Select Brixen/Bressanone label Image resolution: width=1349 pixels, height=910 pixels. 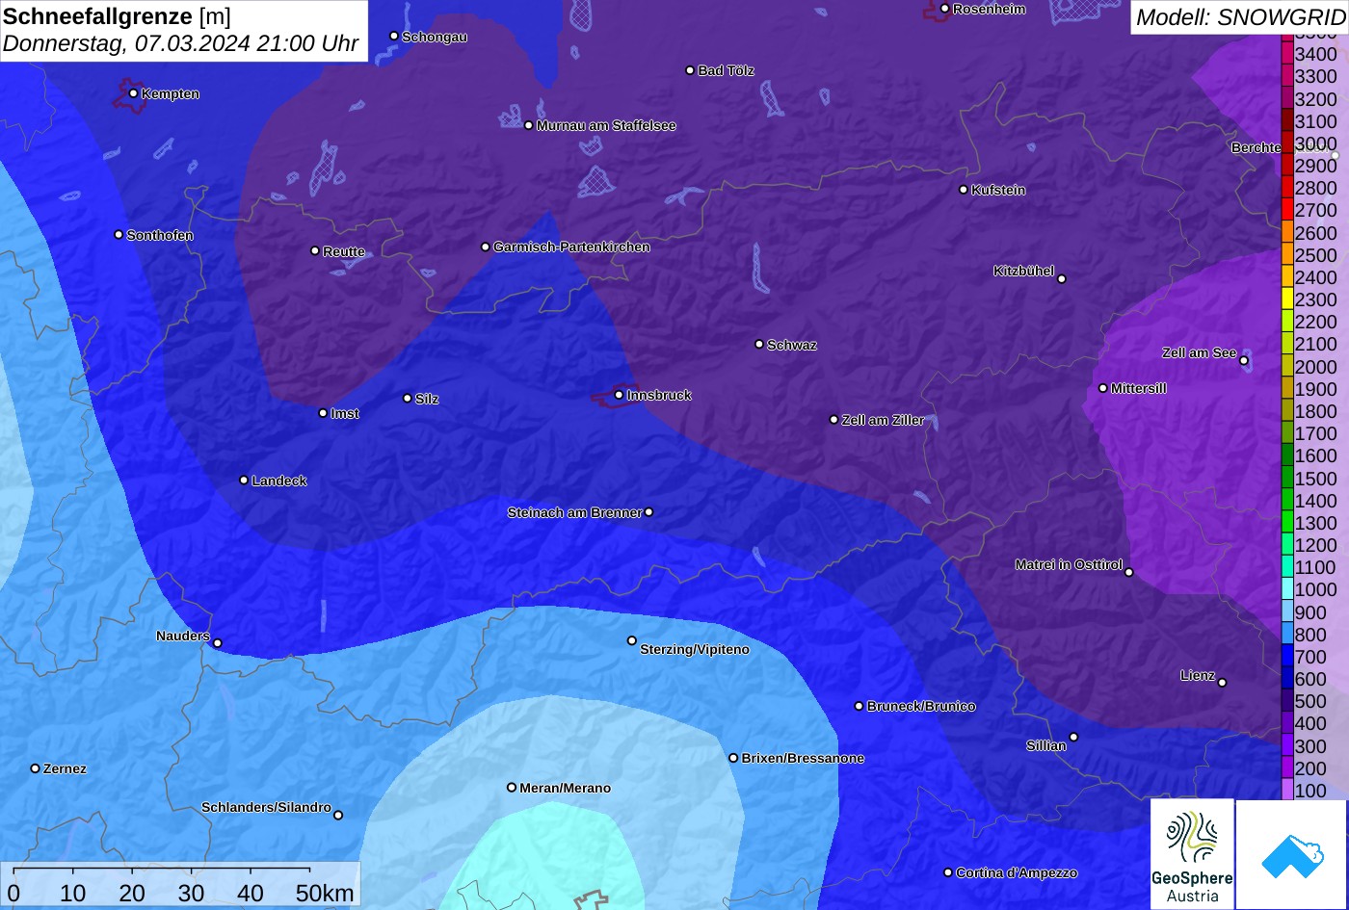(803, 758)
